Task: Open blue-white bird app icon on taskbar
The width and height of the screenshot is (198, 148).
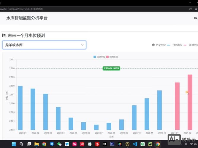Action: point(67,144)
